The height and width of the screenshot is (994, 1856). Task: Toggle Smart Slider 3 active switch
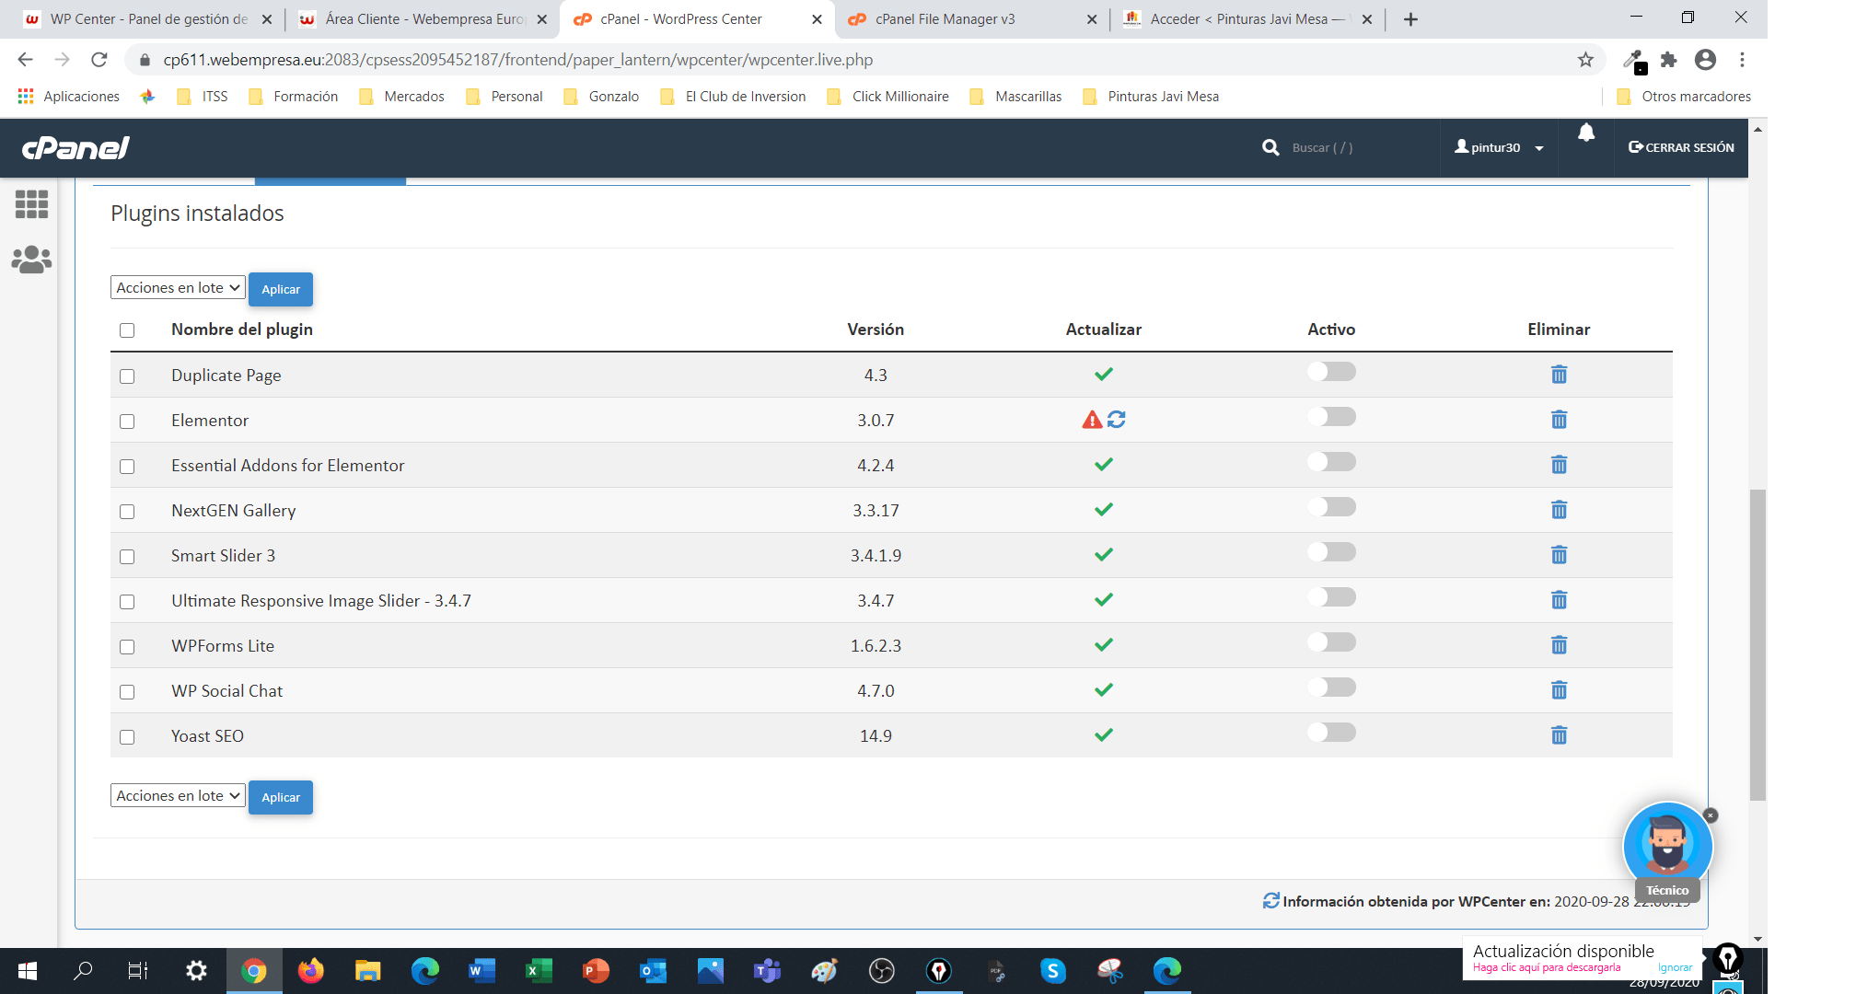pyautogui.click(x=1331, y=552)
